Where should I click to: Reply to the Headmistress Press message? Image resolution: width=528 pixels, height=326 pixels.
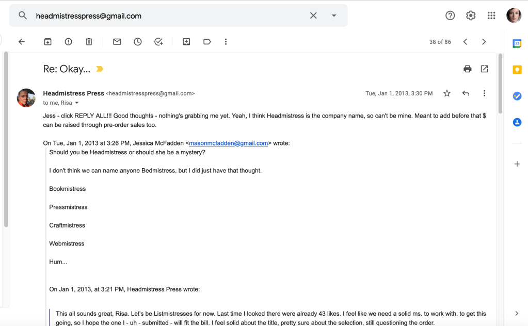tap(466, 93)
